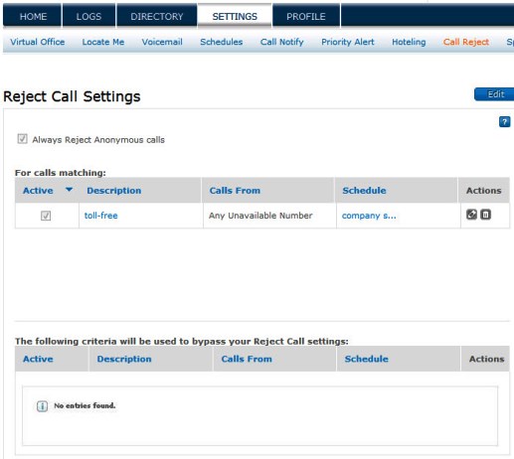Select the Call Reject submenu
The image size is (514, 459).
(x=466, y=42)
